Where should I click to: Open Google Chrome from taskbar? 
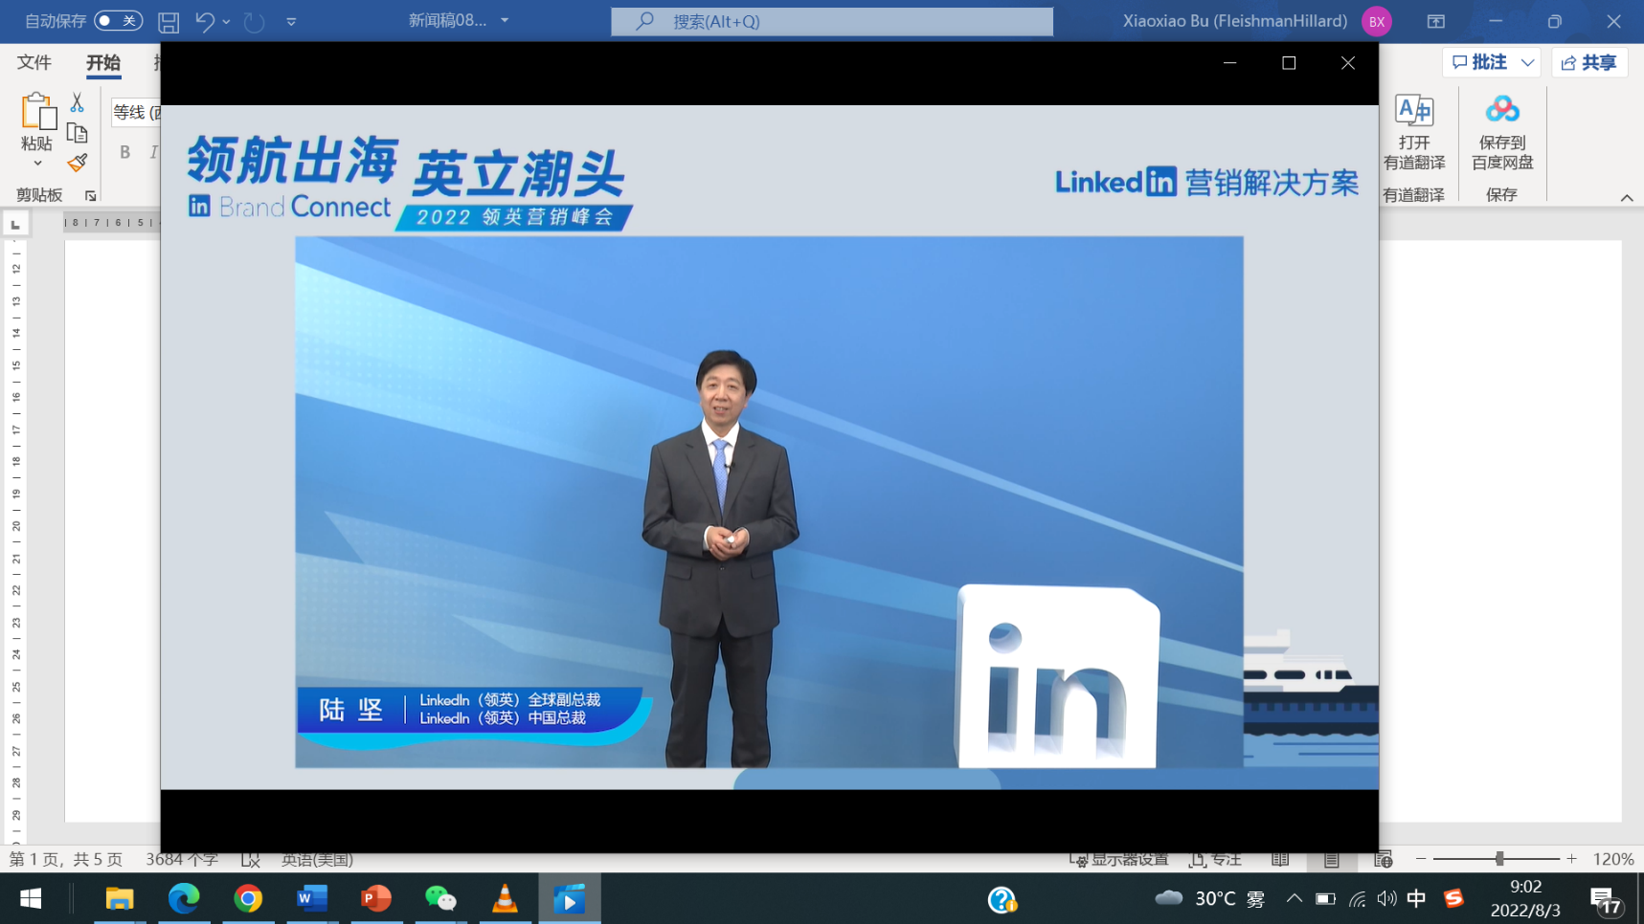pos(248,899)
